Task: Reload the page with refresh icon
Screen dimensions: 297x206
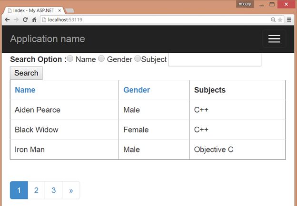Action: click(x=25, y=19)
